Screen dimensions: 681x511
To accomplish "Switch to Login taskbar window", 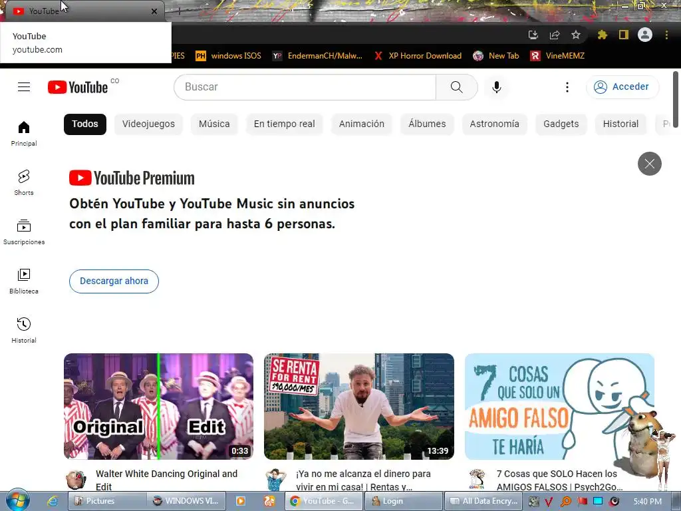I will [403, 501].
